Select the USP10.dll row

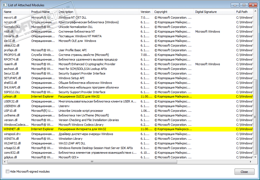coord(128,111)
